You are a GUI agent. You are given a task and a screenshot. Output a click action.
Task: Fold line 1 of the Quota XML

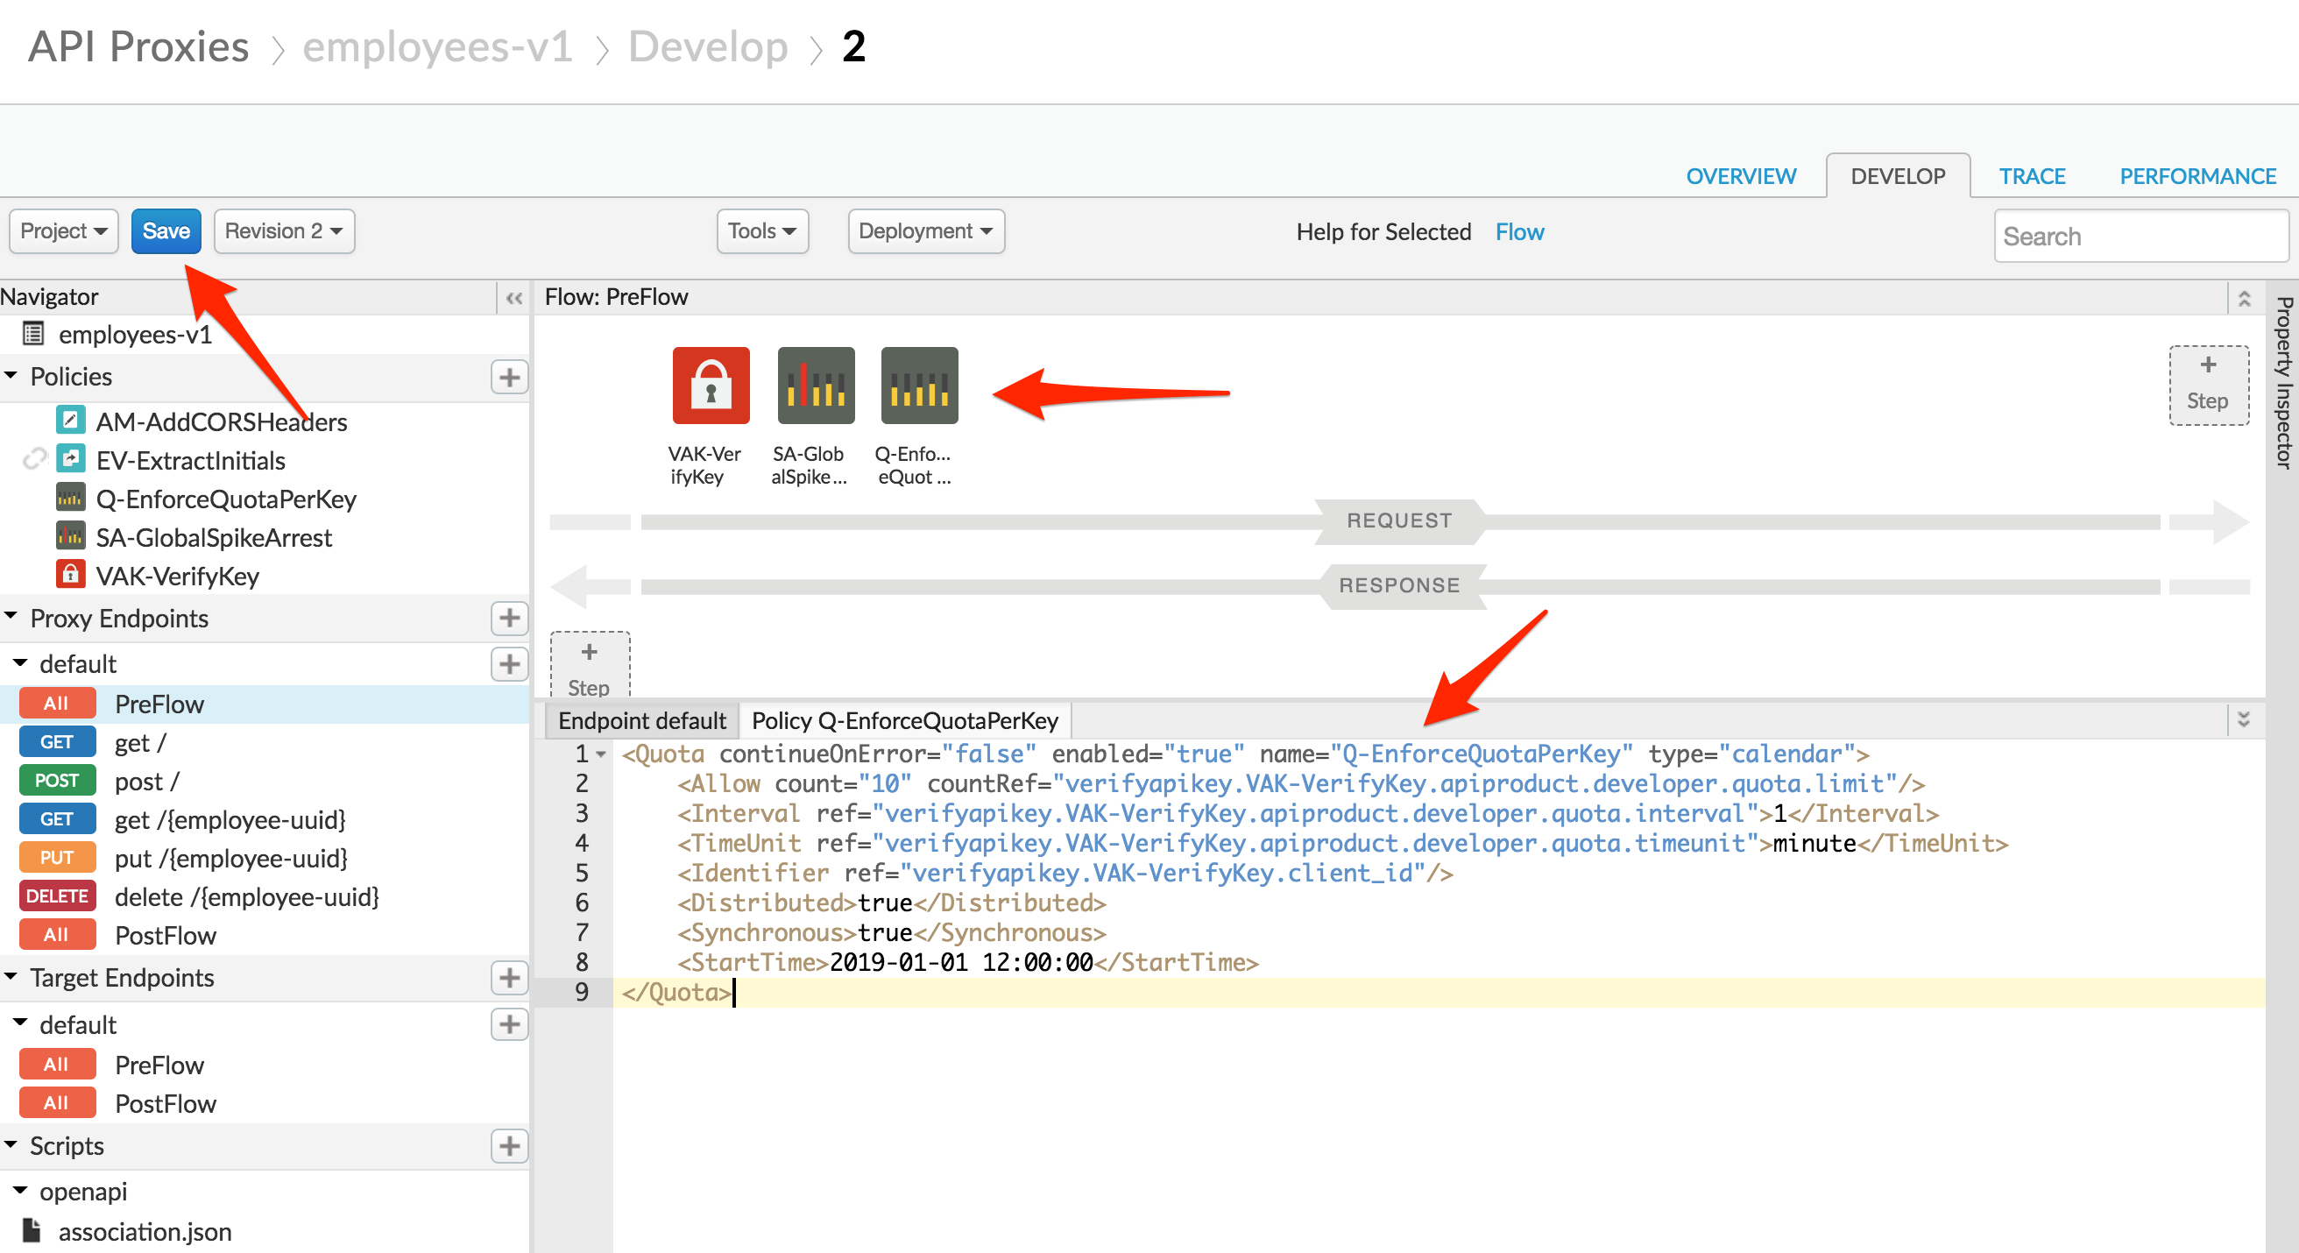coord(602,755)
